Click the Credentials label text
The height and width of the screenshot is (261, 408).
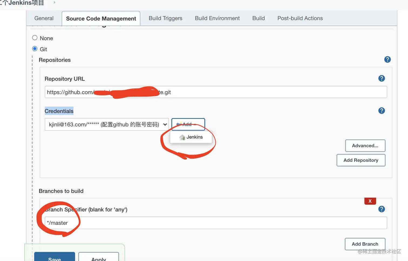(59, 111)
